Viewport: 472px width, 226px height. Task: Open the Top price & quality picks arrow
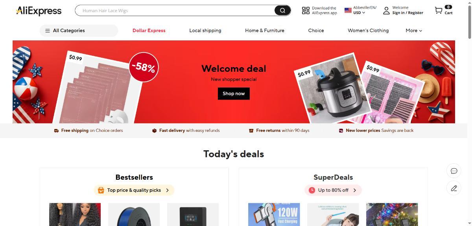[167, 190]
